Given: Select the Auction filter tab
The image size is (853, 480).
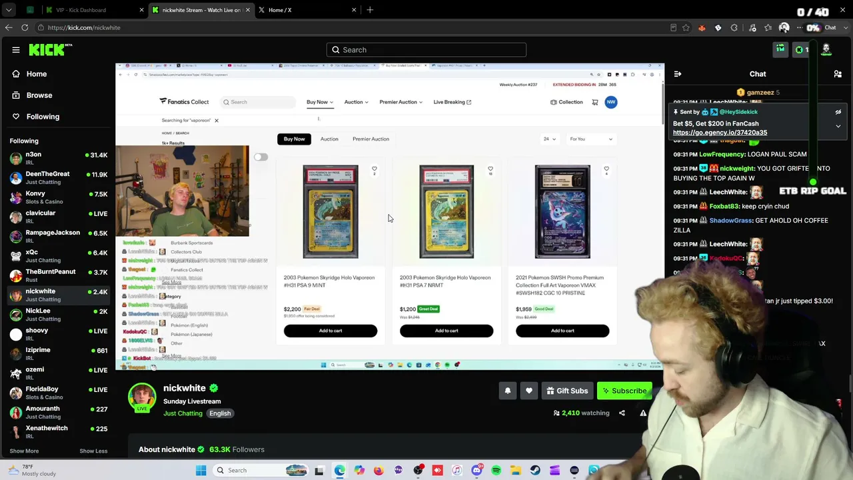Looking at the screenshot, I should click(329, 139).
